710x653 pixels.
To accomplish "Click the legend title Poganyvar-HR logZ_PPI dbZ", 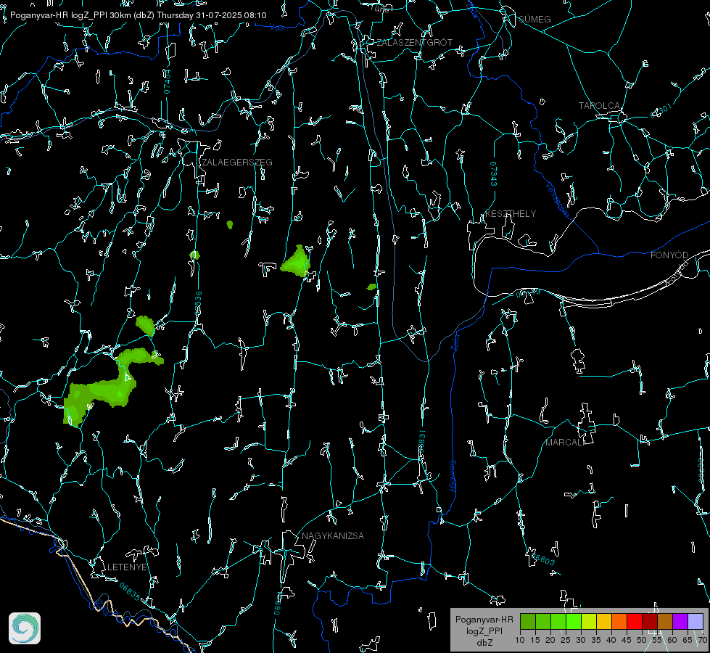I will 484,631.
